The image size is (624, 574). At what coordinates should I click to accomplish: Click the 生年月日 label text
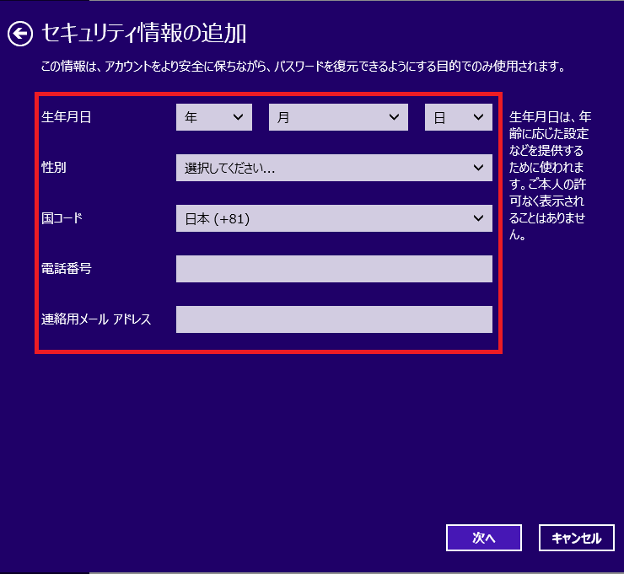click(67, 117)
